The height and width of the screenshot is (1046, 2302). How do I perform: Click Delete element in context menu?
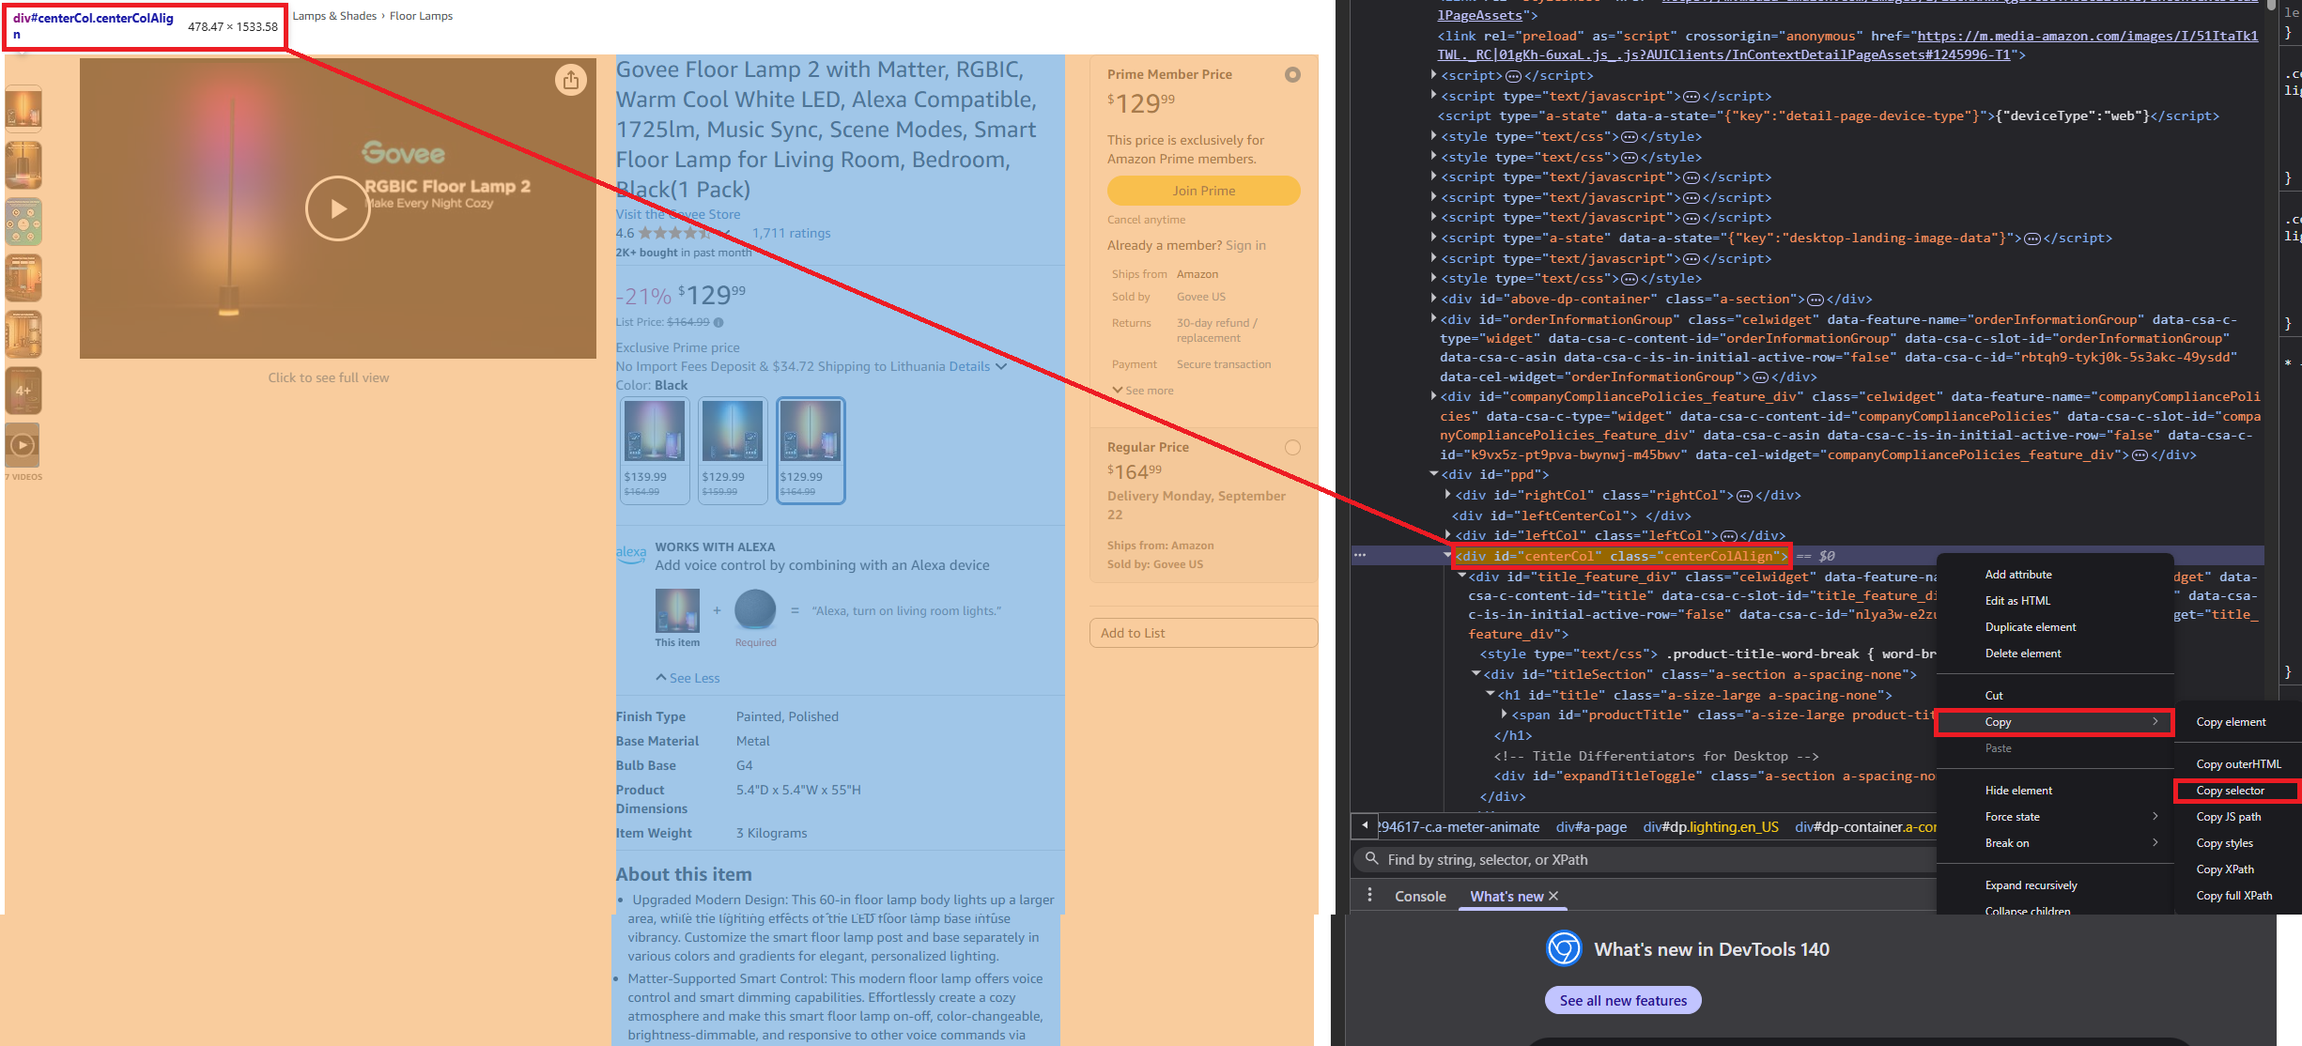click(2022, 654)
